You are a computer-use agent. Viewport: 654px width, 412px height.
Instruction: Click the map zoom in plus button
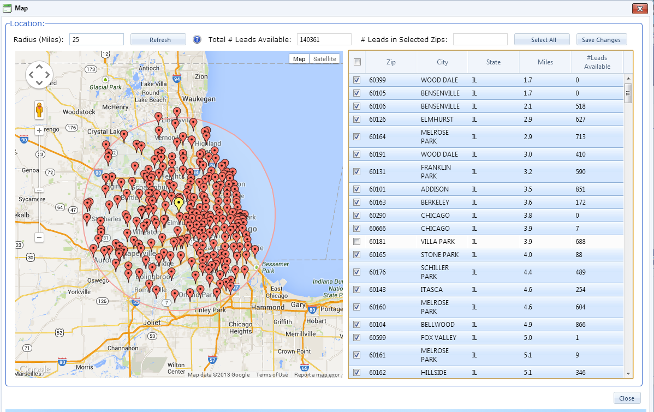click(39, 130)
